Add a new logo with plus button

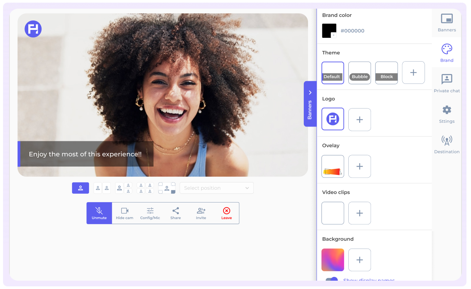click(x=360, y=120)
